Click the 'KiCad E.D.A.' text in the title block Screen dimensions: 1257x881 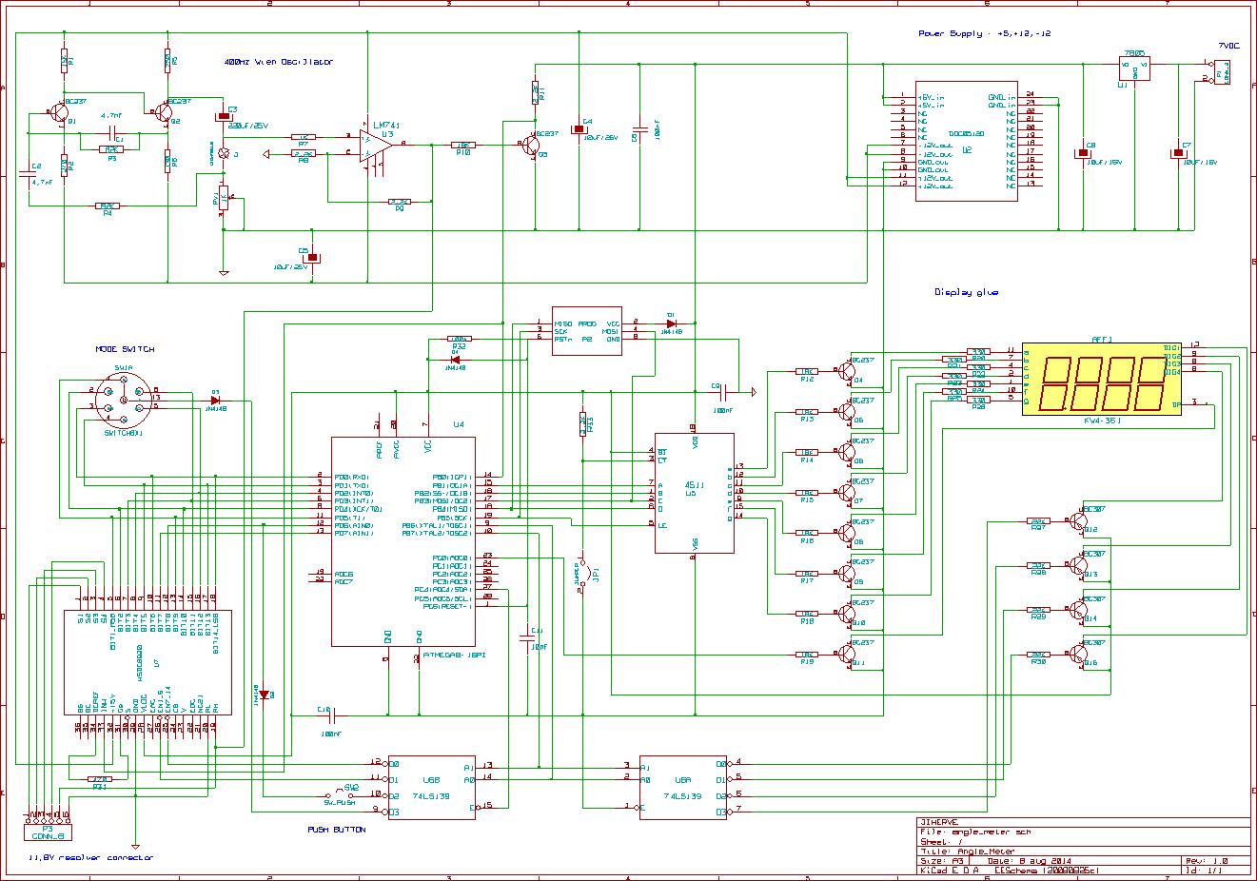tap(950, 870)
